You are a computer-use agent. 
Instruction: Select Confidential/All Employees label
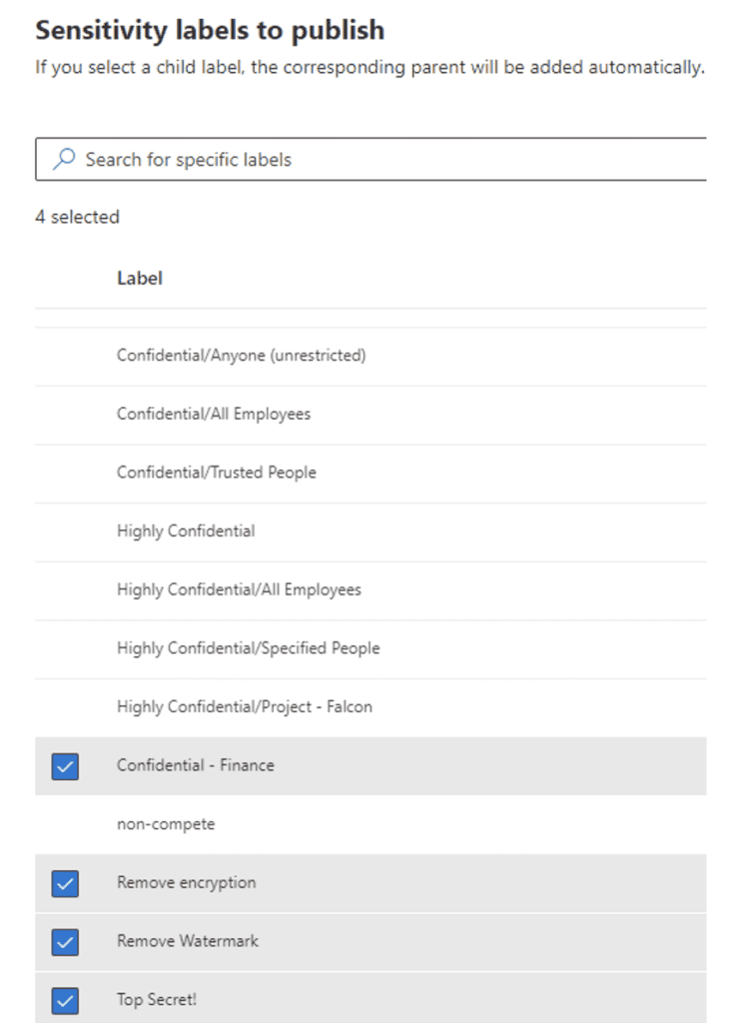point(371,415)
